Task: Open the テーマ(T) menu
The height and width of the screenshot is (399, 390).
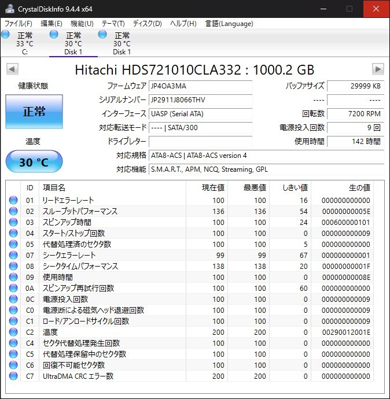Action: click(113, 24)
